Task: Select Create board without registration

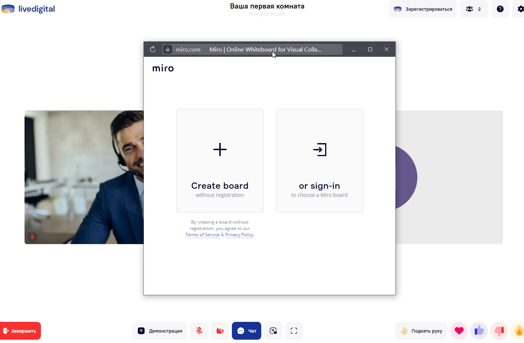Action: 220,161
